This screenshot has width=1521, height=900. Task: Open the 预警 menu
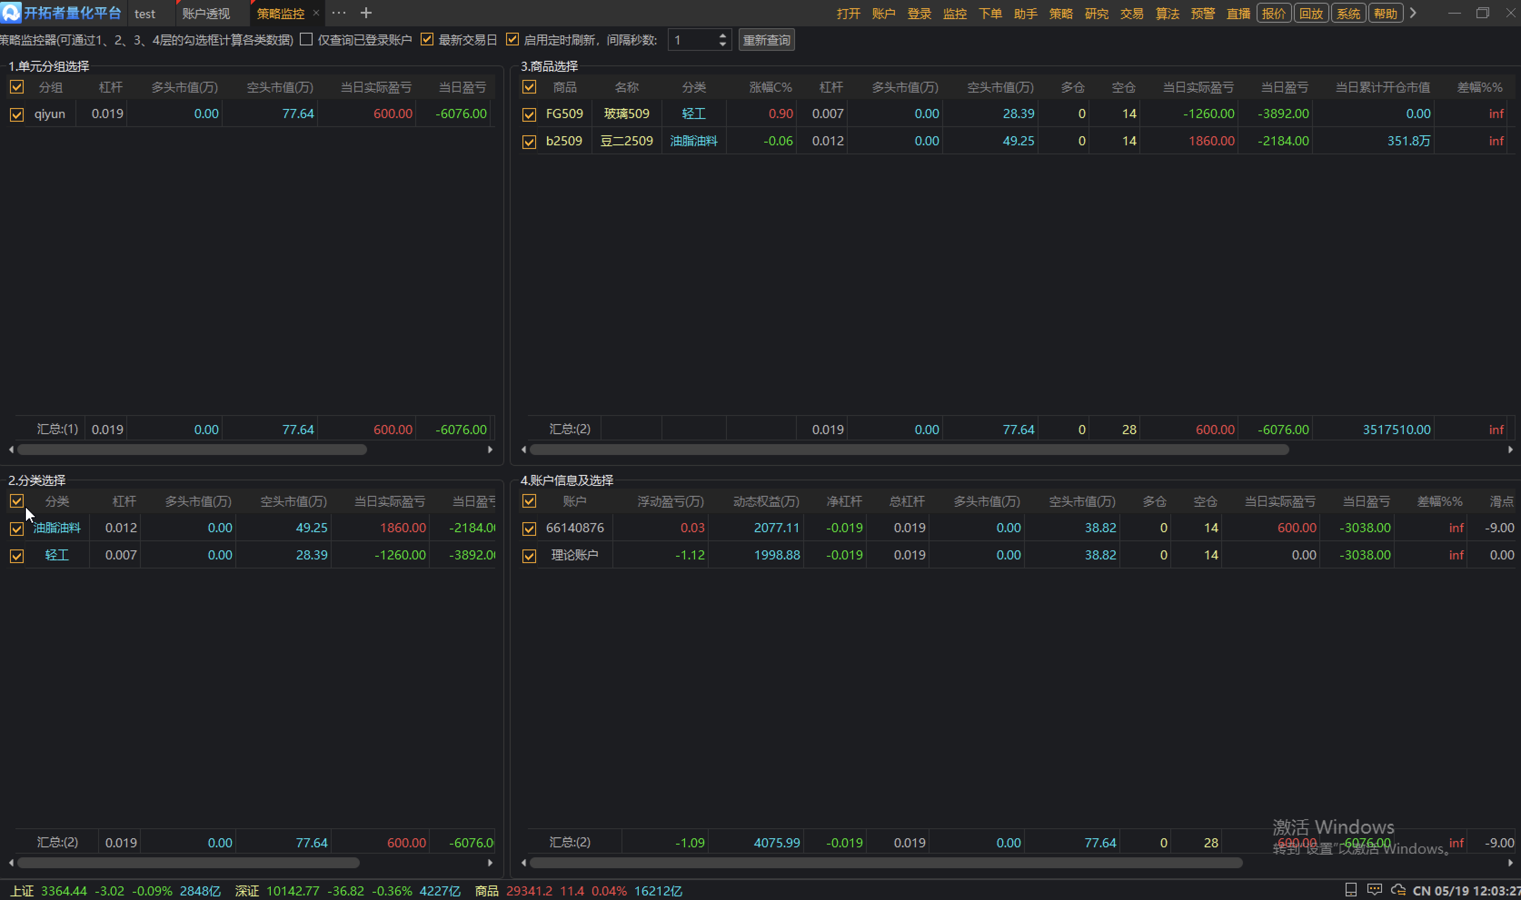tap(1203, 13)
